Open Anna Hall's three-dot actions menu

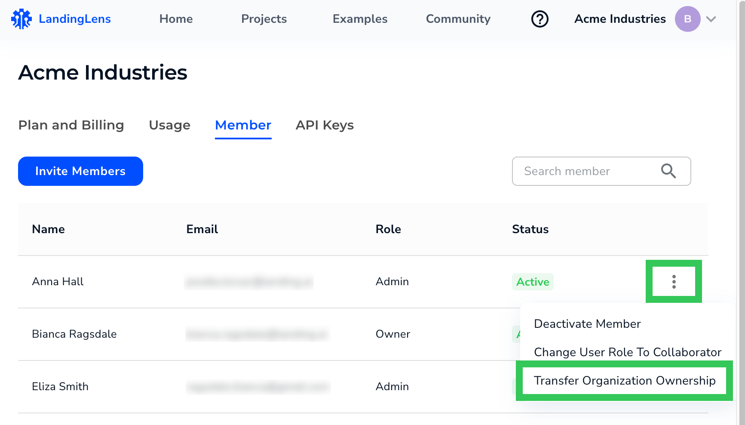click(x=674, y=282)
